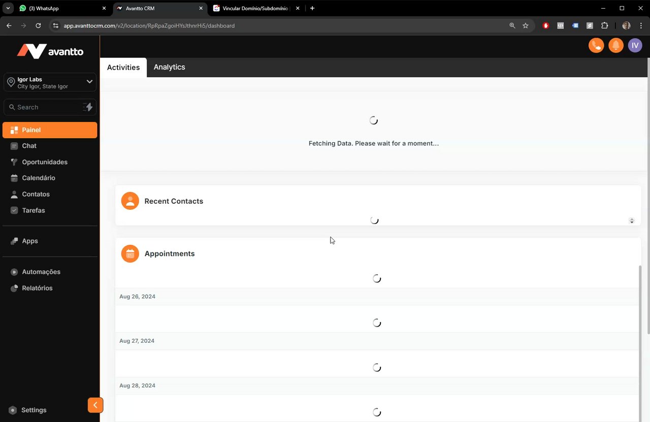Click the sidebar Search field
The image size is (650, 422).
tap(46, 107)
